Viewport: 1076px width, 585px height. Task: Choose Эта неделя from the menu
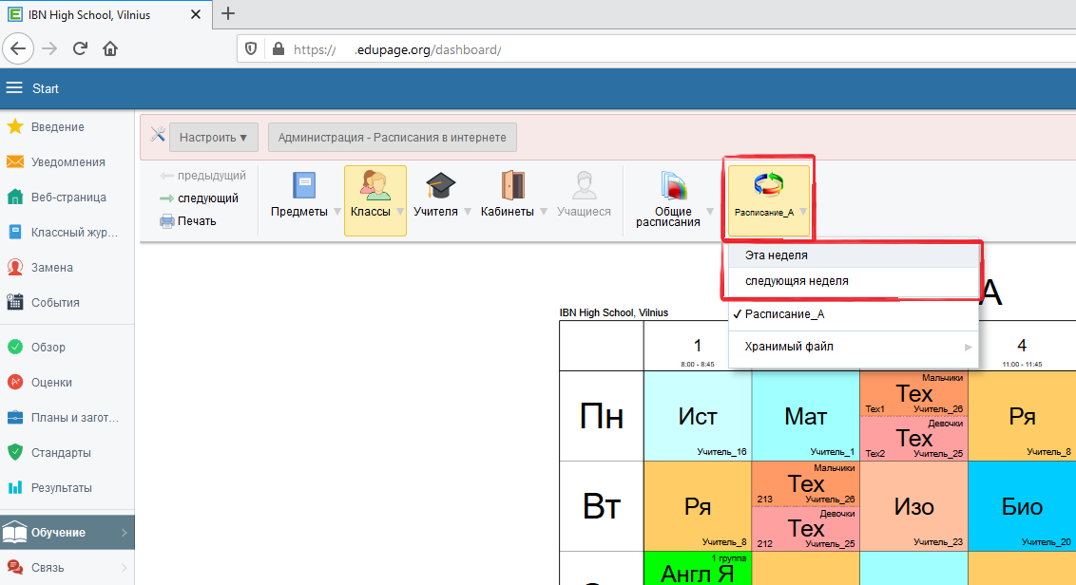(854, 255)
